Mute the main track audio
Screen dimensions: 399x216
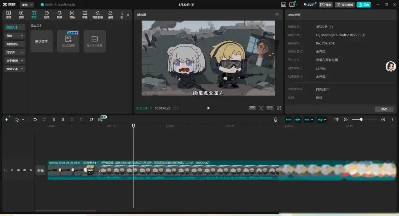pos(25,170)
